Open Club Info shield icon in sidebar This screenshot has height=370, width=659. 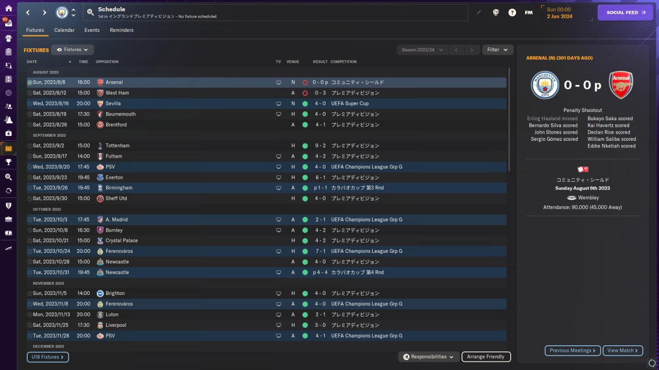(x=8, y=206)
